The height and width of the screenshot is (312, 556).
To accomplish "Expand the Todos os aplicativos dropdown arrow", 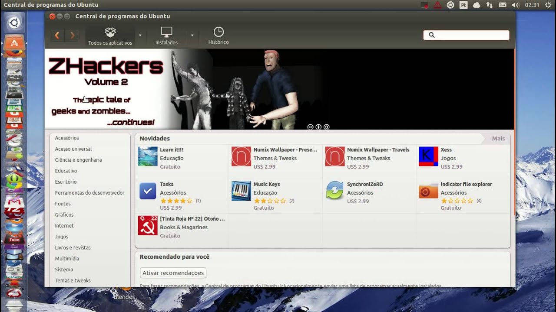I will tap(140, 36).
